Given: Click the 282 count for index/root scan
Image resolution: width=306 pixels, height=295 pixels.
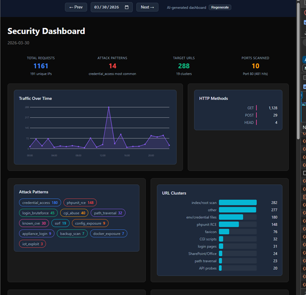Looking at the screenshot, I should coord(274,203).
